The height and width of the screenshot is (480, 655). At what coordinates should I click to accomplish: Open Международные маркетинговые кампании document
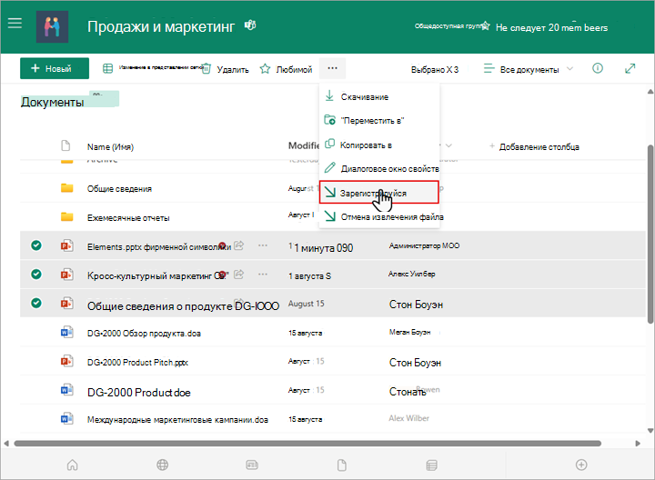pyautogui.click(x=177, y=420)
